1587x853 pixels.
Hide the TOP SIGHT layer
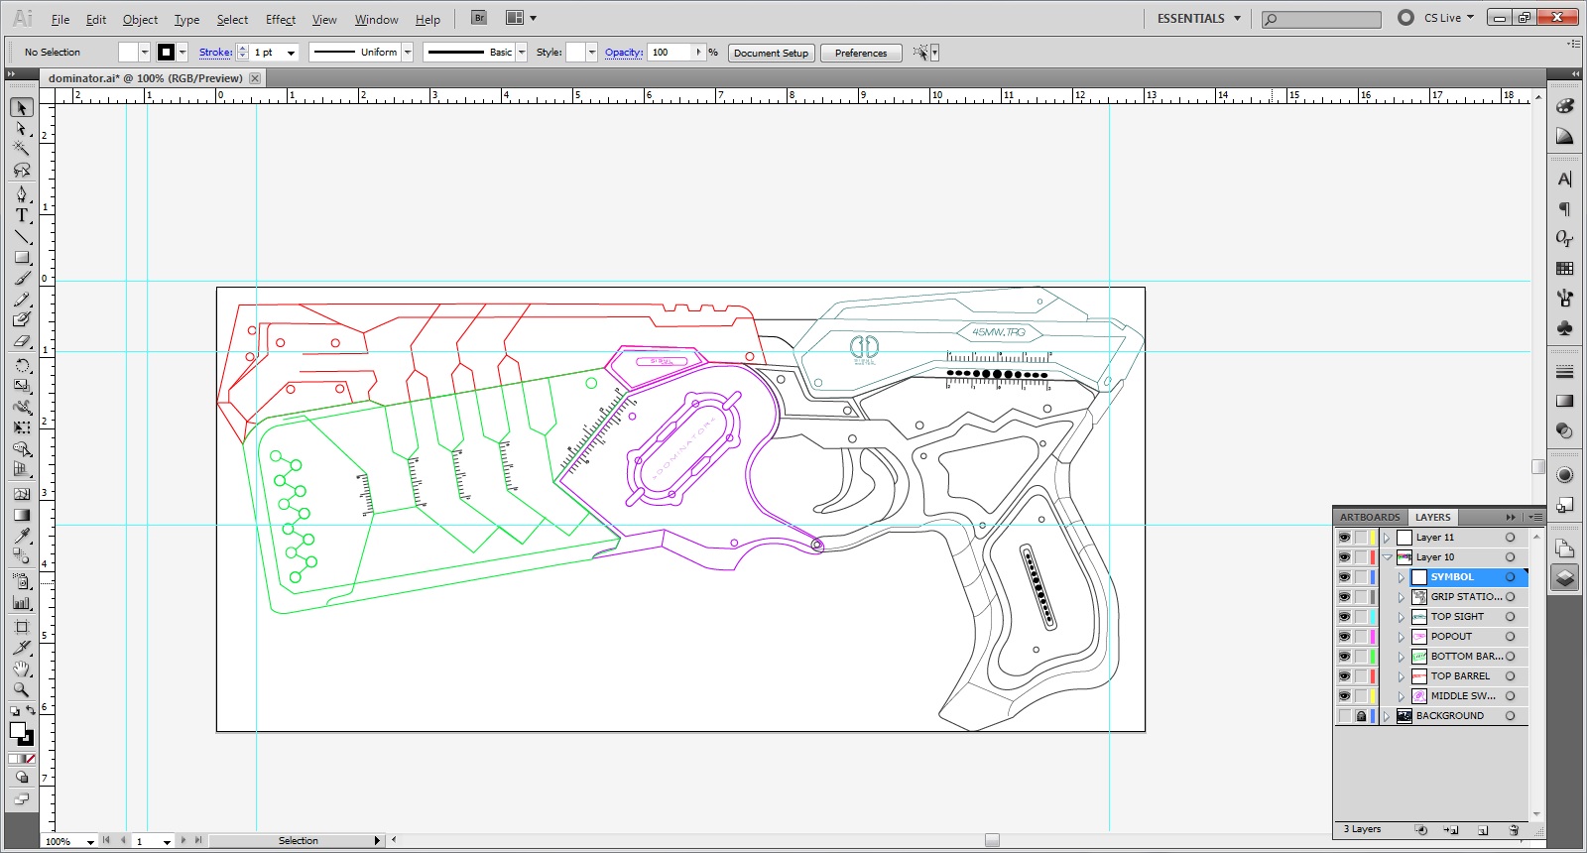[1344, 617]
